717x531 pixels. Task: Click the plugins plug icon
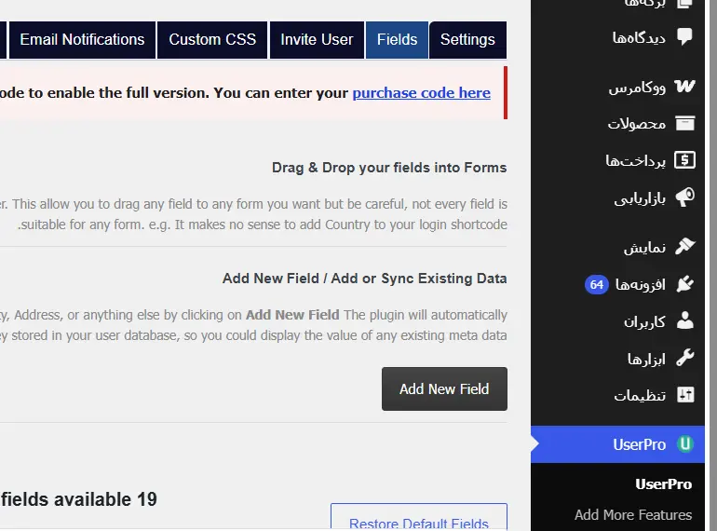click(684, 284)
